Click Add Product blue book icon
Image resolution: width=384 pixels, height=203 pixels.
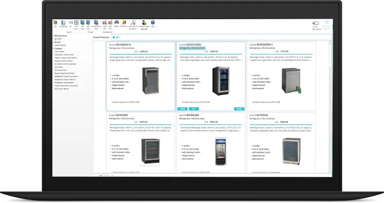click(x=83, y=23)
